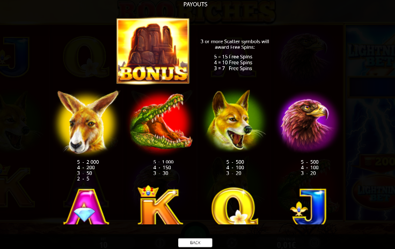Click the kangaroo payout values list
The image size is (395, 249).
click(88, 170)
